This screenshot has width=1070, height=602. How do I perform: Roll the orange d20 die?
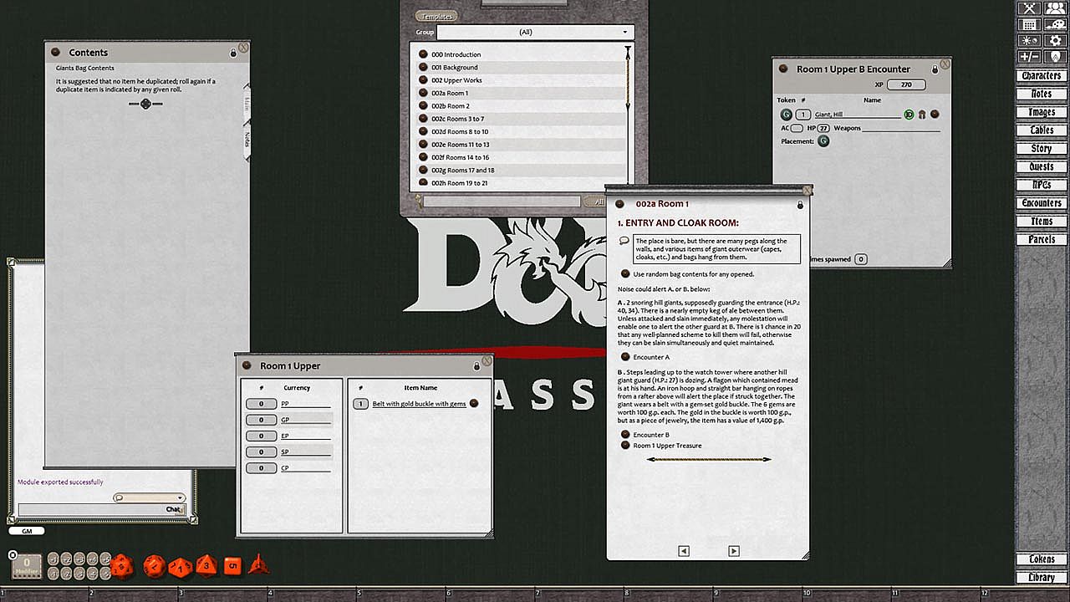[122, 565]
